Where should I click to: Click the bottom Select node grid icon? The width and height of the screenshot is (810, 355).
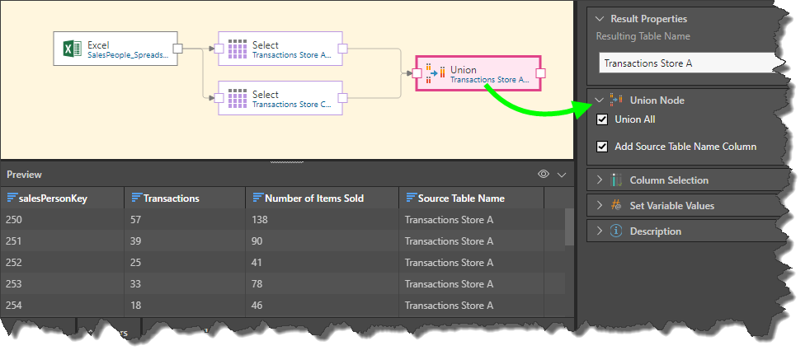click(237, 99)
